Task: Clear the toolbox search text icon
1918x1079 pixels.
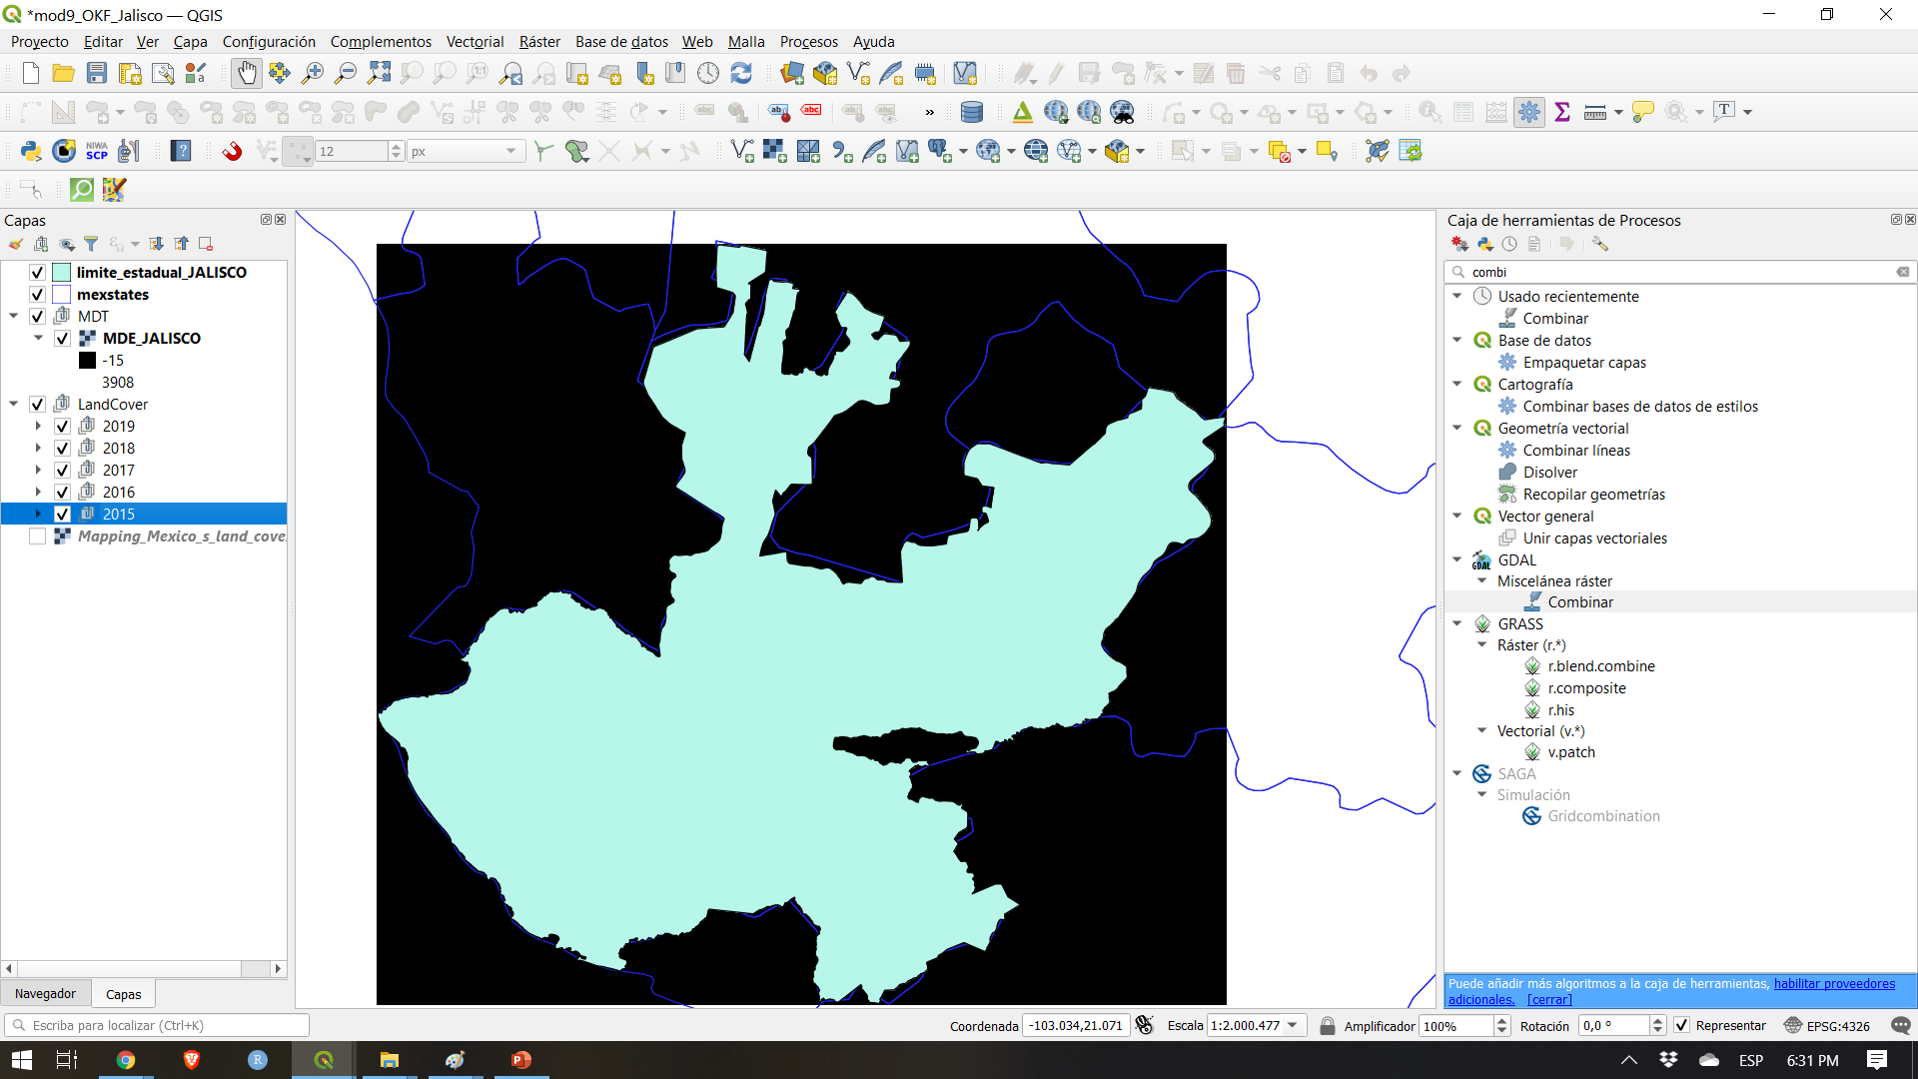Action: (1903, 272)
